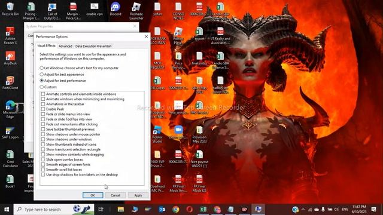Viewport: 383px width, 215px height.
Task: Open the CONSO NOTES desktop file
Action: [178, 11]
